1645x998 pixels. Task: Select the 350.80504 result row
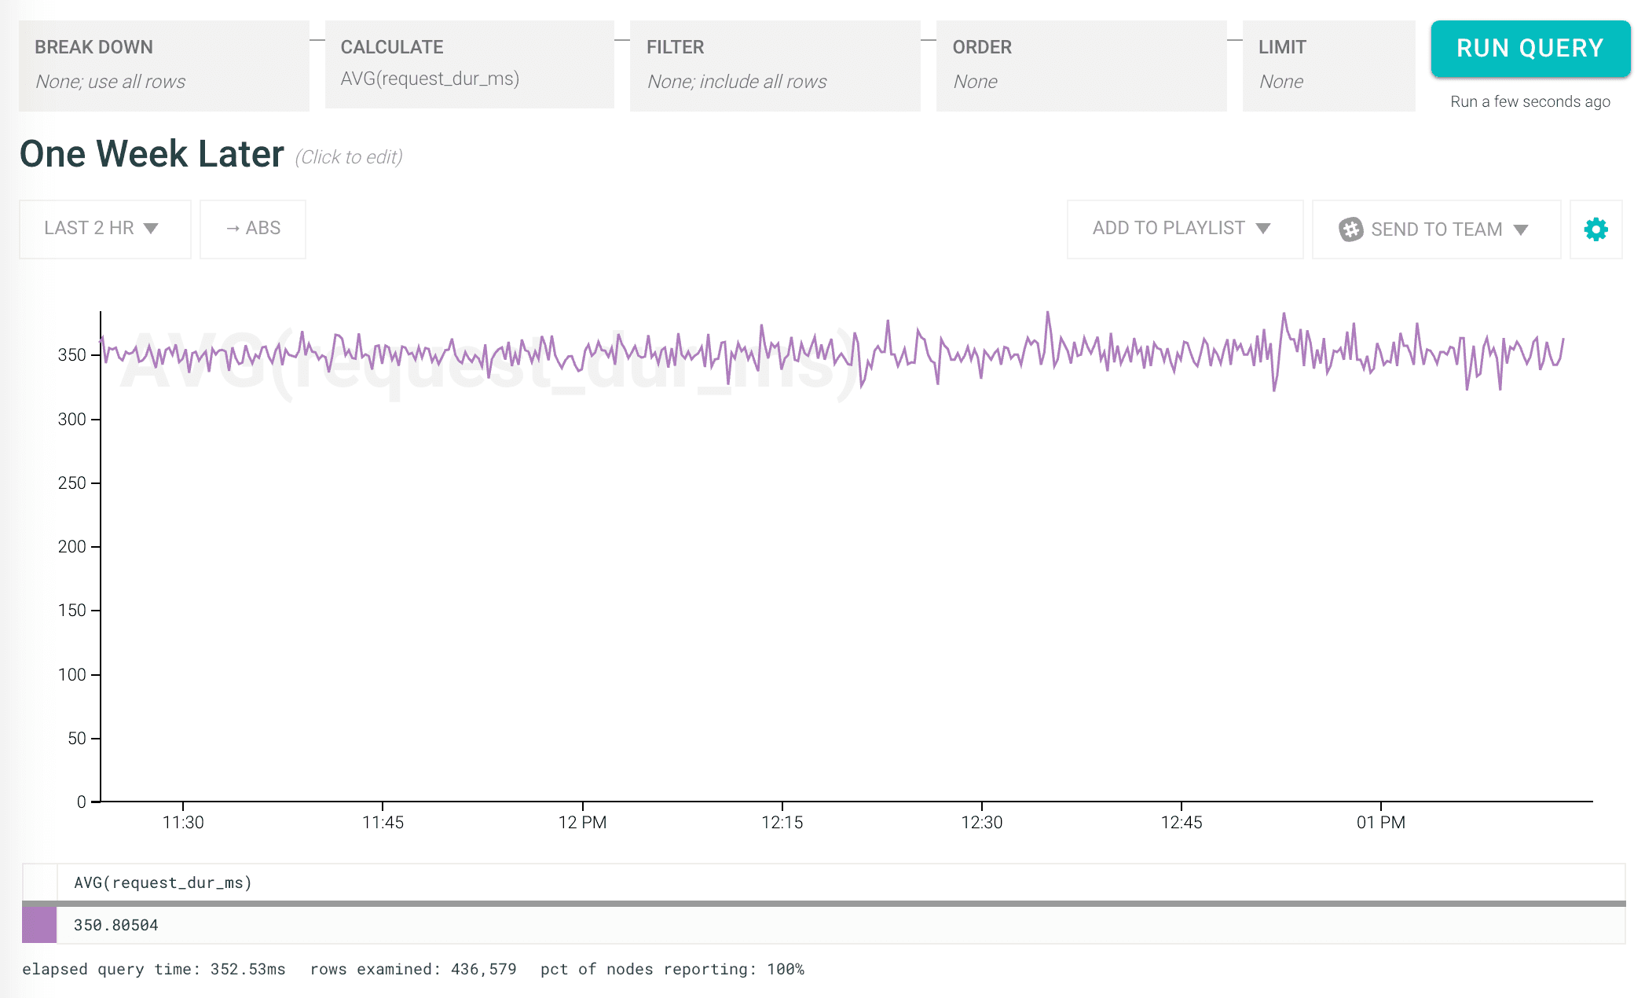pyautogui.click(x=116, y=925)
